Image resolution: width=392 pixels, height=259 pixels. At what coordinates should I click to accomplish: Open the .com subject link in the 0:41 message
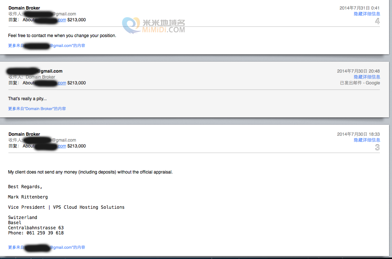point(61,20)
